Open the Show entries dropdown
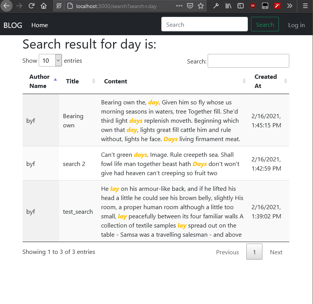Viewport: 313px width, 304px height. point(50,60)
